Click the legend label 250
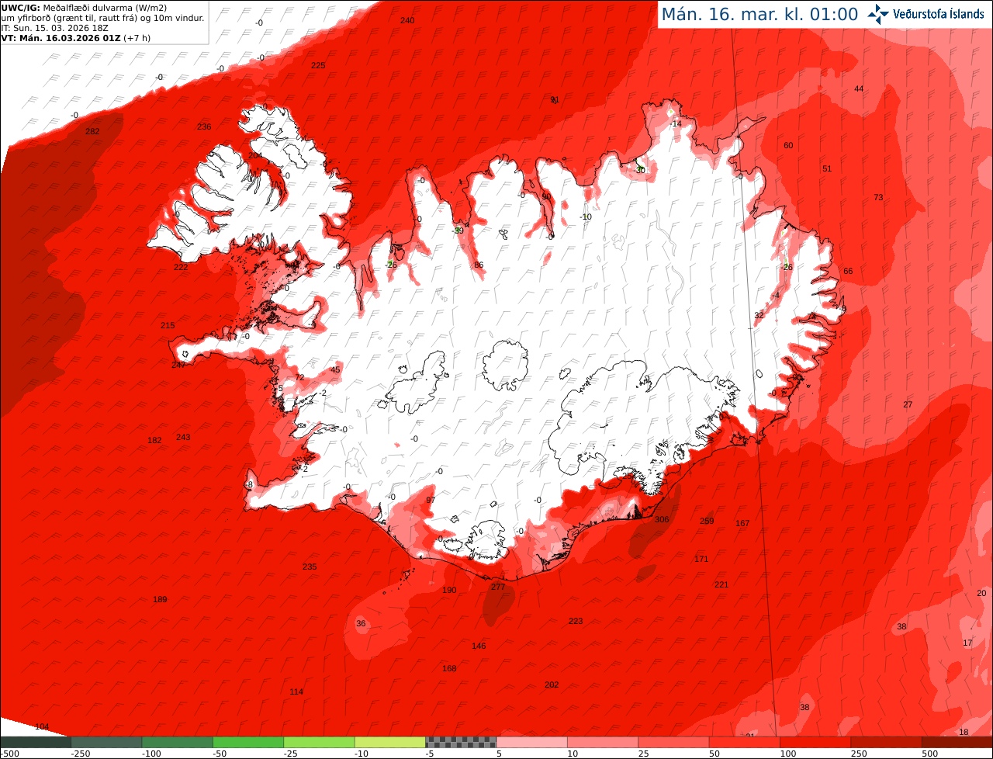 (x=858, y=754)
